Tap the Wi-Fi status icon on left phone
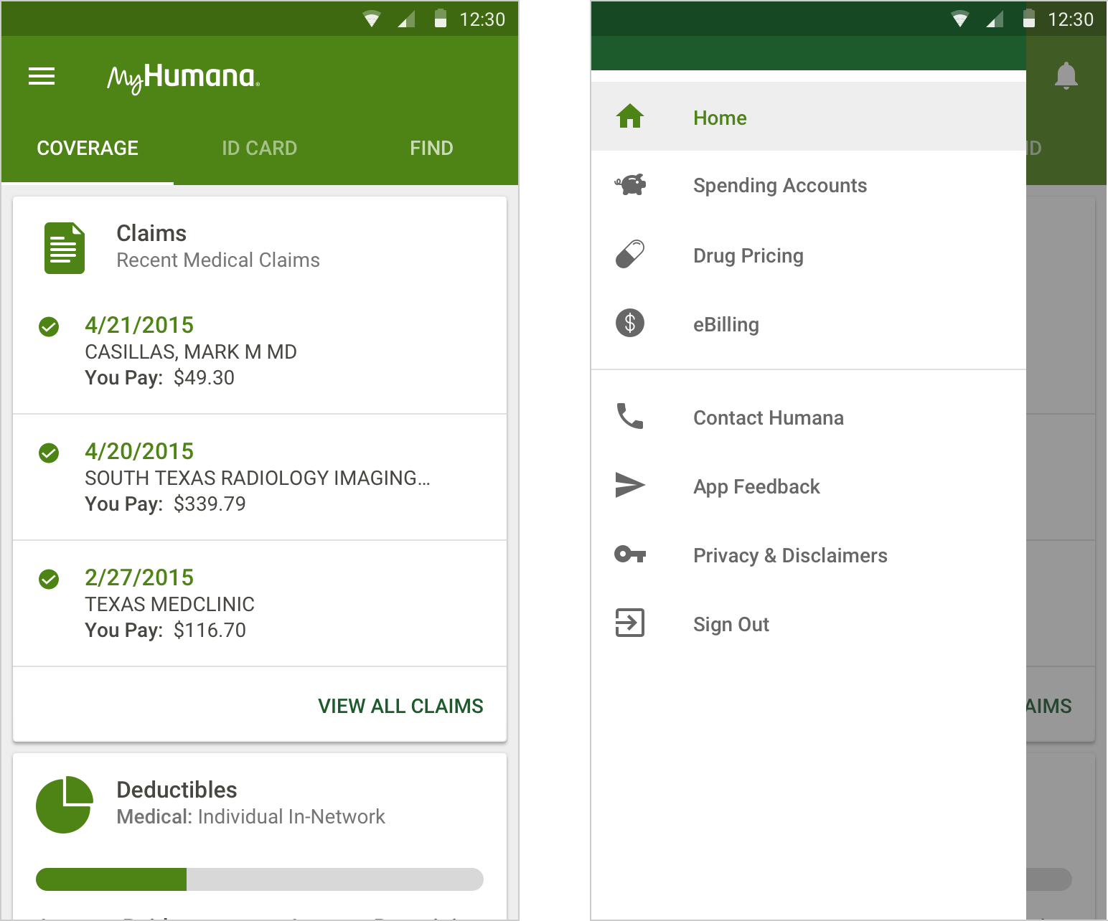The width and height of the screenshot is (1108, 921). (x=371, y=19)
